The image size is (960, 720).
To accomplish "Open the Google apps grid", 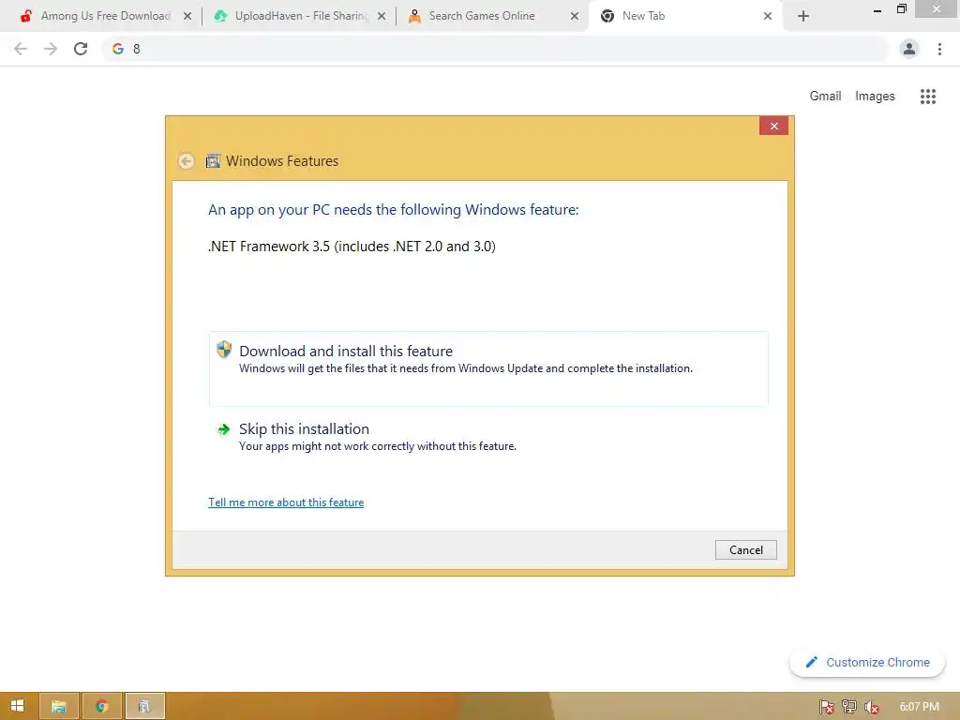I will [x=928, y=97].
